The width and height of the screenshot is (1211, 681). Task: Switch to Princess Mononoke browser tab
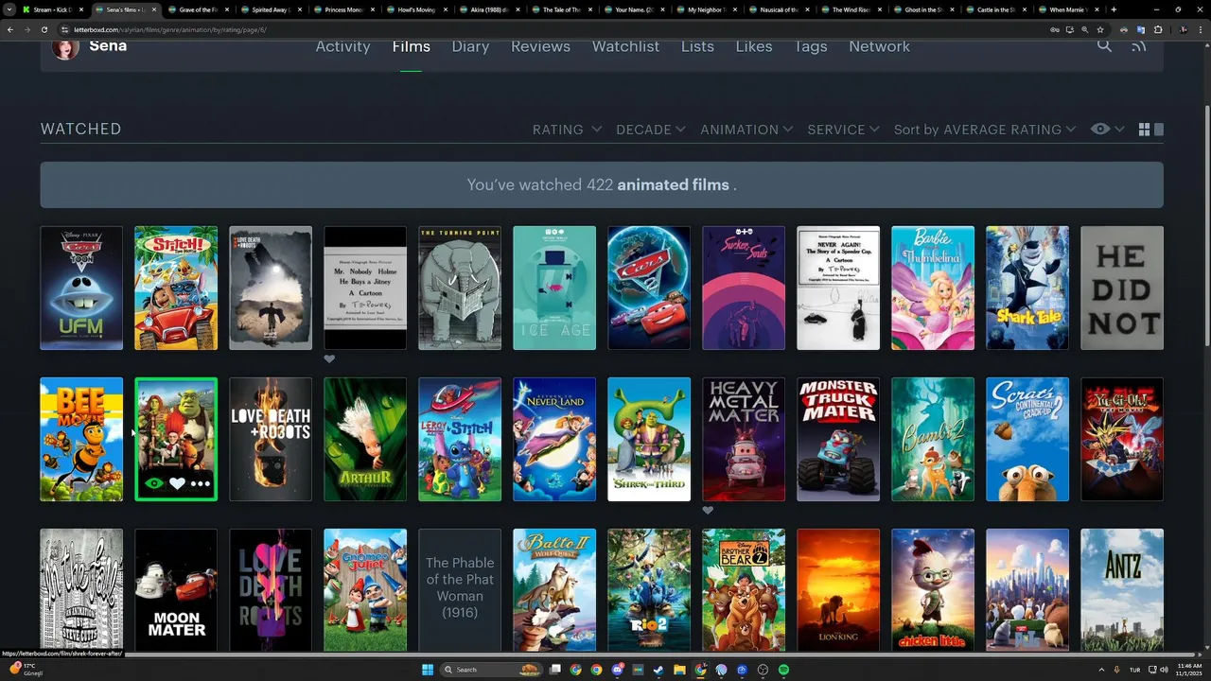pos(344,9)
